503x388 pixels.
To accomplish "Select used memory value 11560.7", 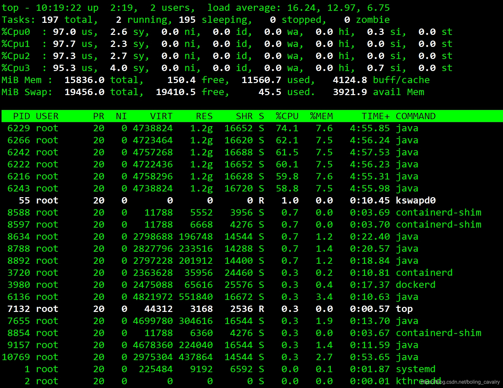I will (261, 80).
